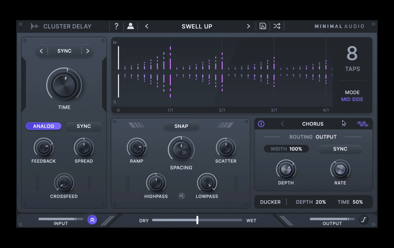Click the OUTPUT level slider
Viewport: 394px width, 248px height.
click(x=332, y=219)
